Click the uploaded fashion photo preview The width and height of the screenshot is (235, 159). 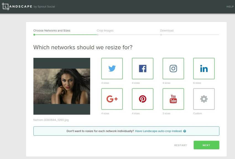[62, 86]
